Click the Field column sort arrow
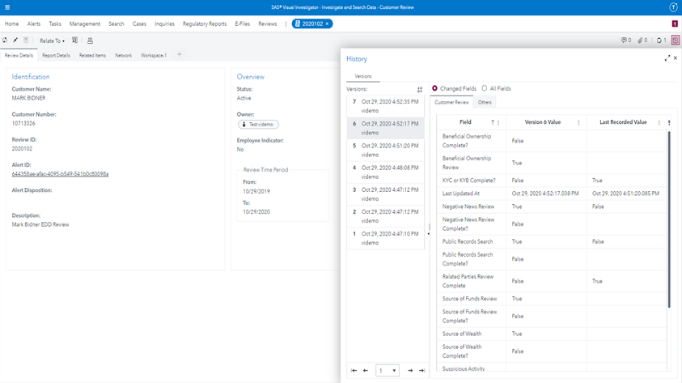 pos(493,122)
